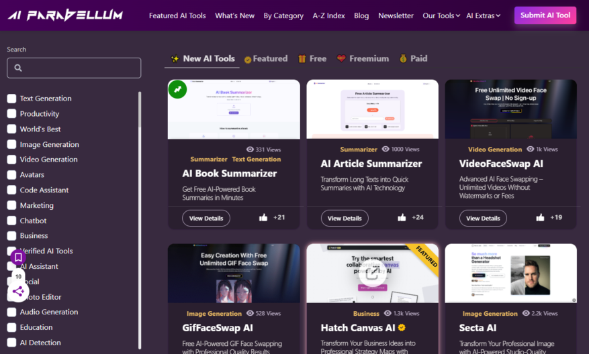Viewport: 589px width, 354px height.
Task: Check the World's Best filter
Action: click(x=11, y=129)
